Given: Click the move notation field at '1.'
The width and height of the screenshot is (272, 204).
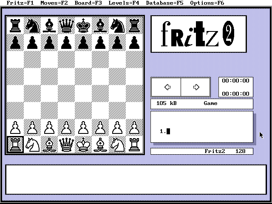Looking at the screenshot, I should (202, 127).
